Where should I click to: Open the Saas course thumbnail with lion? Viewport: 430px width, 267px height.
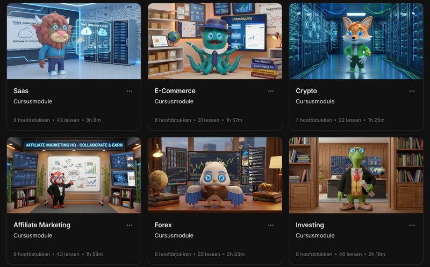tap(74, 41)
